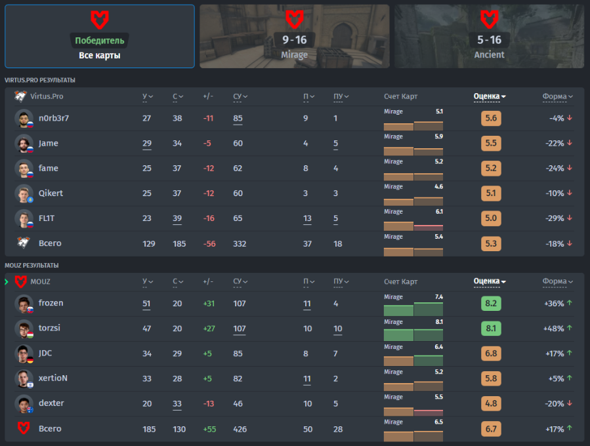The height and width of the screenshot is (446, 590).
Task: Click the MOUZ team name in header
Action: pos(40,281)
